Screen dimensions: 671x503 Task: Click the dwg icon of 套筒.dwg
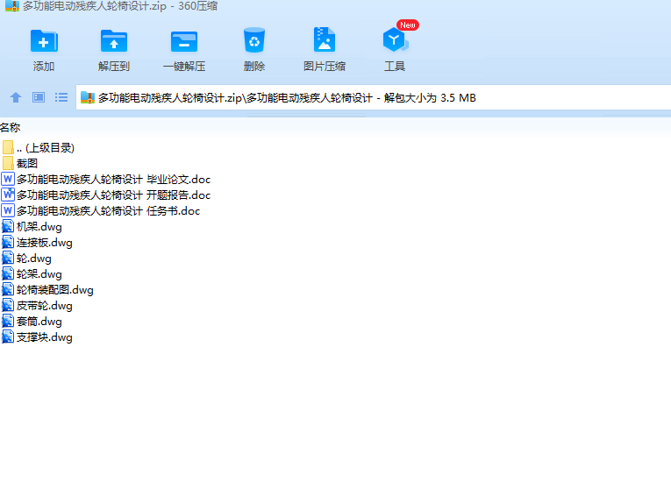tap(8, 321)
